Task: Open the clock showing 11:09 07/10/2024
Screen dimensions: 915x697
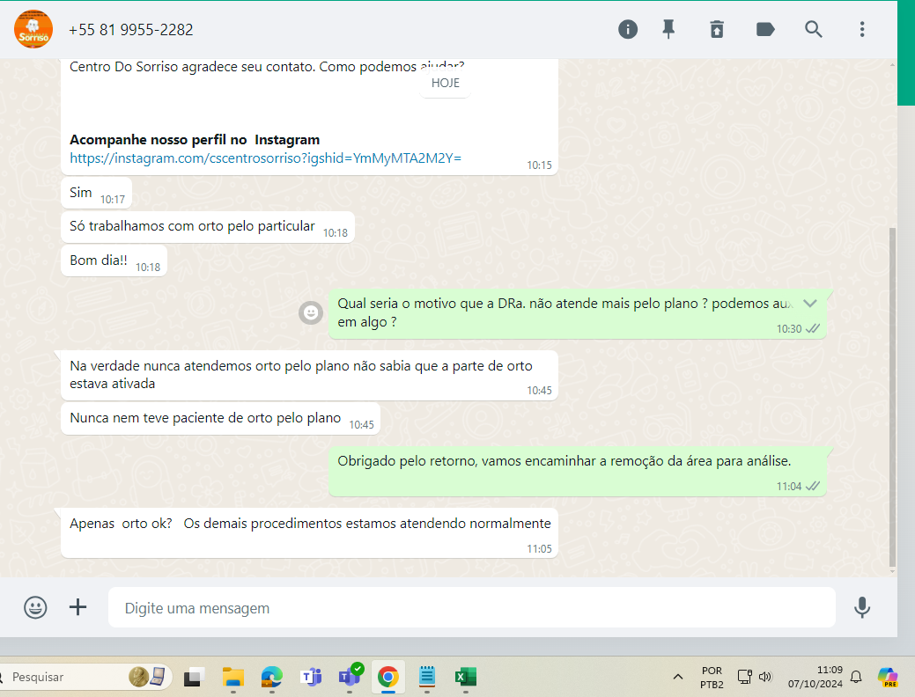Action: pos(815,677)
